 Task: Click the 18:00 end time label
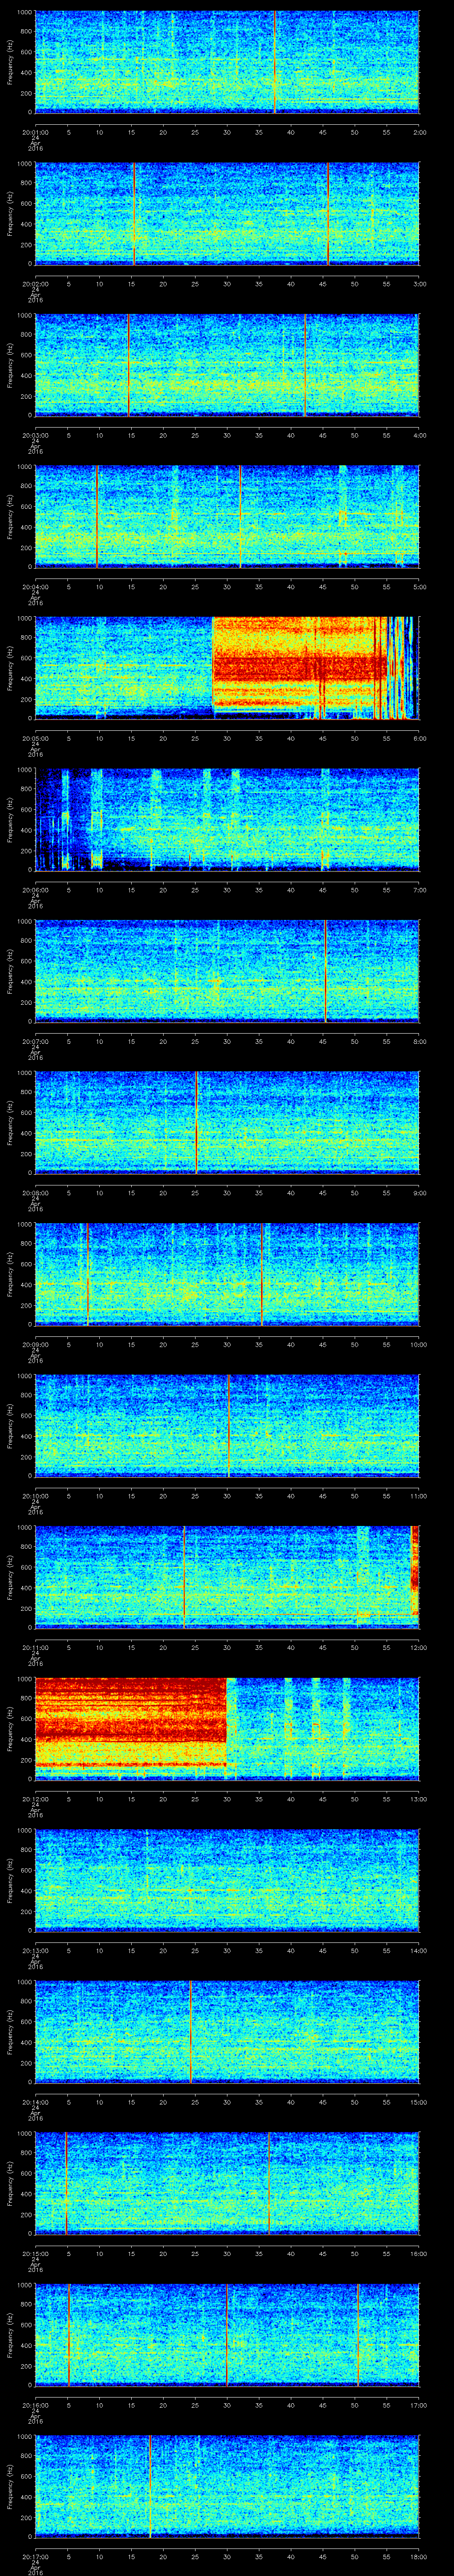pos(418,2556)
